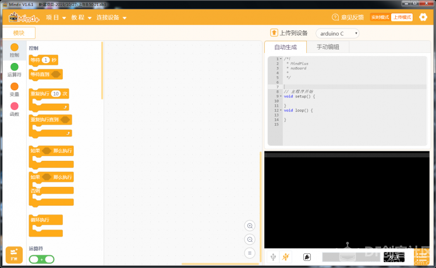The image size is (436, 268).
Task: Switch to 实时模式
Action: pyautogui.click(x=380, y=17)
